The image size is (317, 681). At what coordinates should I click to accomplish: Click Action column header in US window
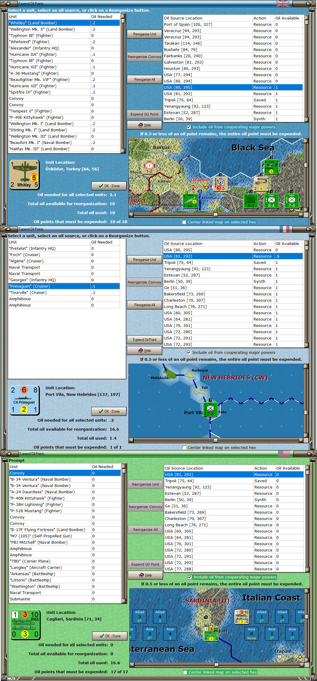[x=264, y=468]
